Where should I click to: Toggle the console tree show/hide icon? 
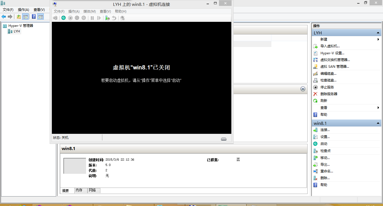pos(26,17)
